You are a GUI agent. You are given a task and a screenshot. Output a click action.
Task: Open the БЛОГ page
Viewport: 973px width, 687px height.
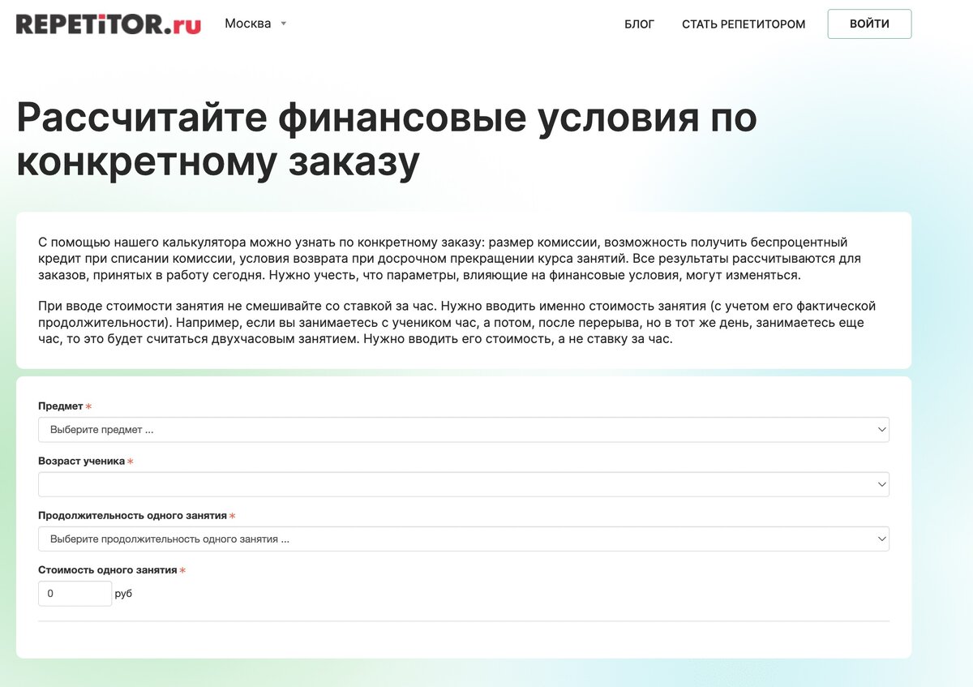[x=639, y=24]
